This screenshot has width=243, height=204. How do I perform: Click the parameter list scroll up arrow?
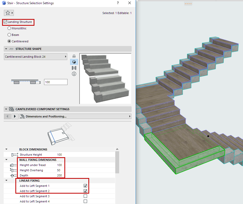pyautogui.click(x=117, y=149)
